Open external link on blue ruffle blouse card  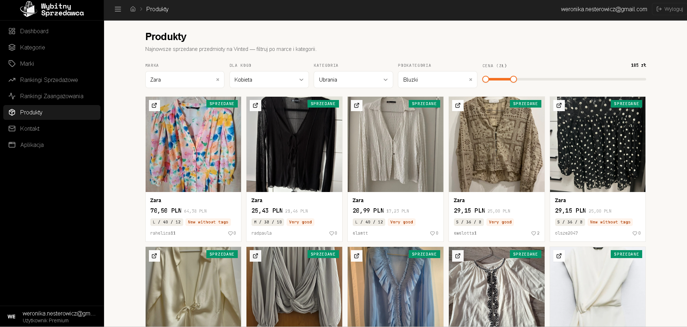pyautogui.click(x=357, y=256)
